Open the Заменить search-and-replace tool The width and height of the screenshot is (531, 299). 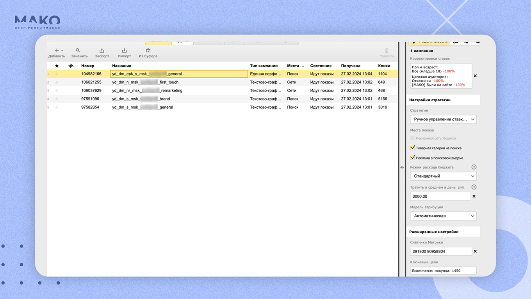(78, 50)
